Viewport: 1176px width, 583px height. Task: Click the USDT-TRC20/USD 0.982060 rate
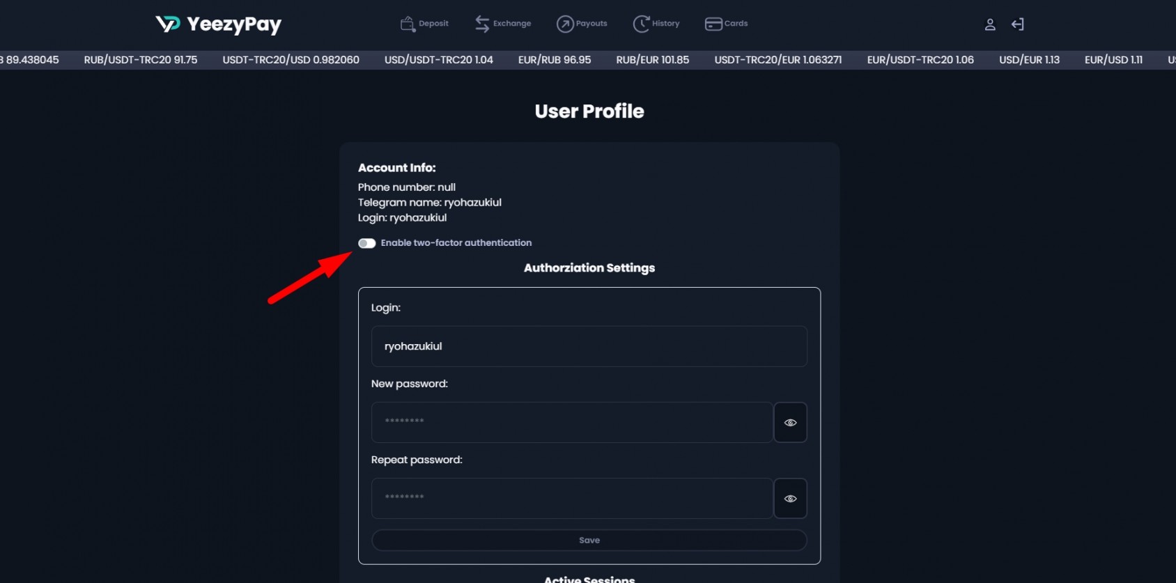(291, 60)
